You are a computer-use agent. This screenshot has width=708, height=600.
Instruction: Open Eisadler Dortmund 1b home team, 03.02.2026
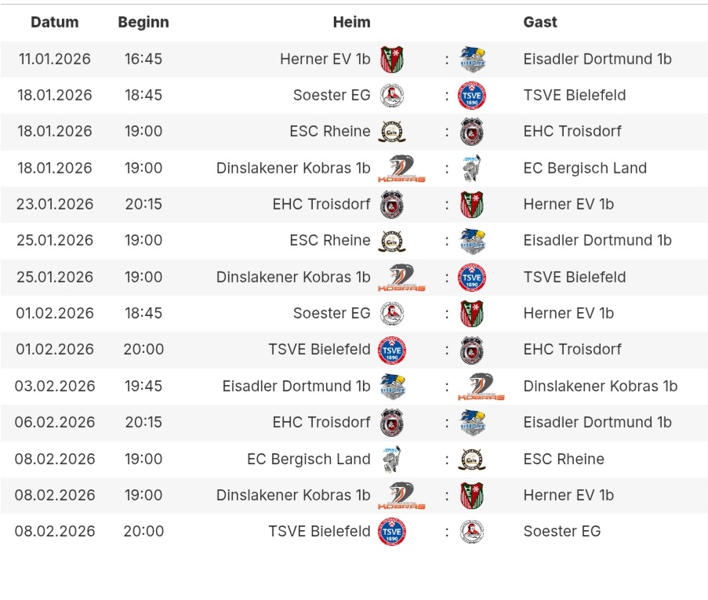pos(296,386)
